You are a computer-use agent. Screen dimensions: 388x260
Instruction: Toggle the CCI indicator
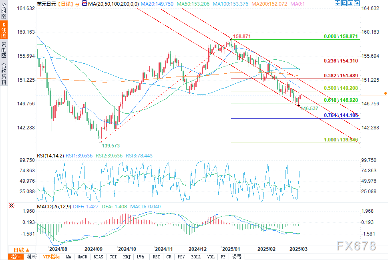tap(113, 257)
